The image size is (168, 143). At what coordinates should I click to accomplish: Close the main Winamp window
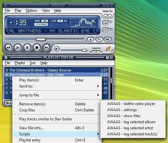112,5
